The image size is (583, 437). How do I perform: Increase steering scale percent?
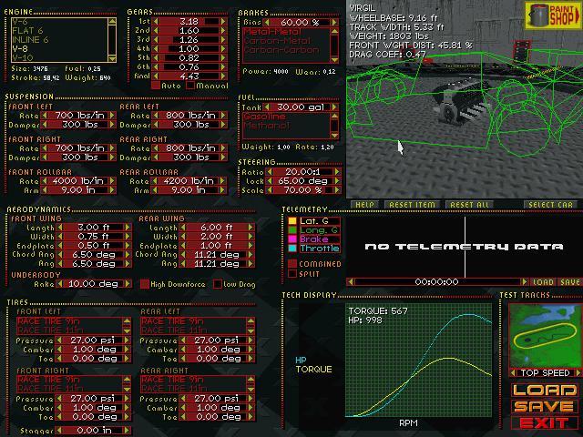coord(337,190)
